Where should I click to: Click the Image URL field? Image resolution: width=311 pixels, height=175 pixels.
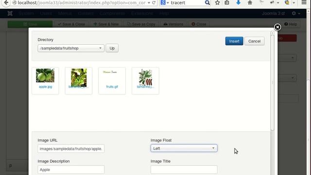pyautogui.click(x=71, y=149)
